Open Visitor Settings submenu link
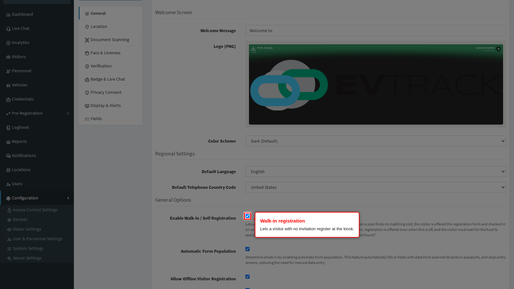 (x=27, y=229)
